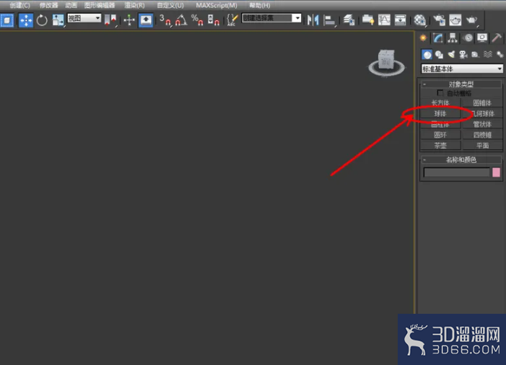Open Render Setup teapot icon

pyautogui.click(x=439, y=20)
